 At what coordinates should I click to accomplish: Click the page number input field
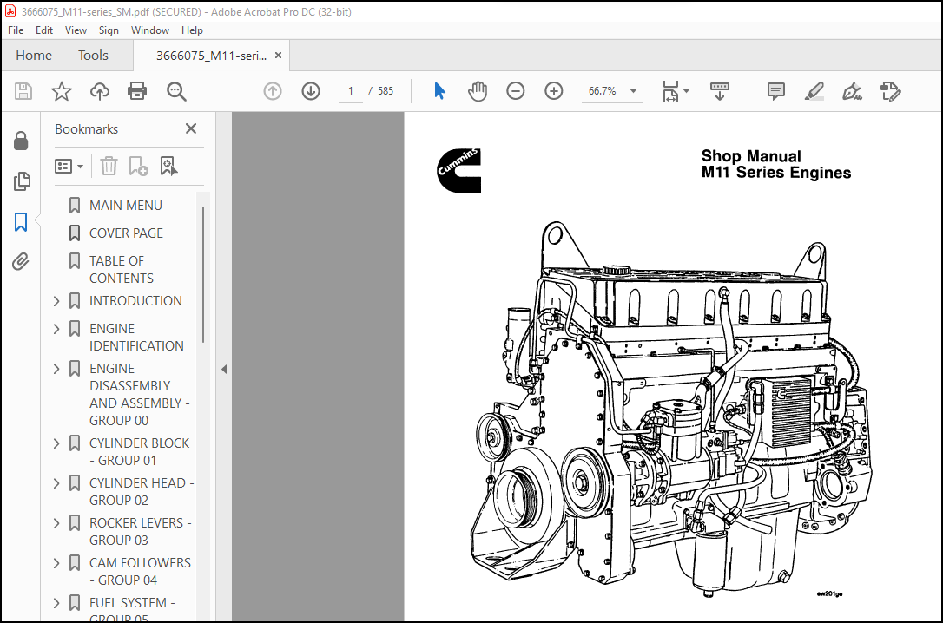point(351,91)
